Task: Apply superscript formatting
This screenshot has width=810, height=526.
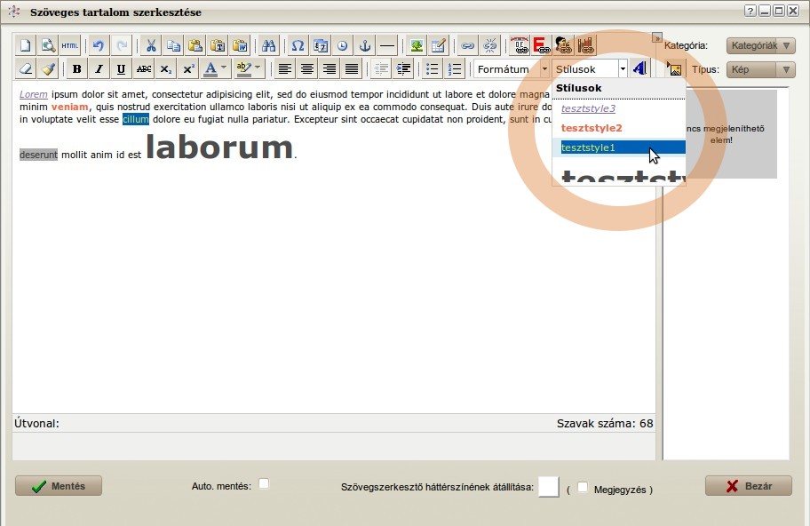Action: 188,69
